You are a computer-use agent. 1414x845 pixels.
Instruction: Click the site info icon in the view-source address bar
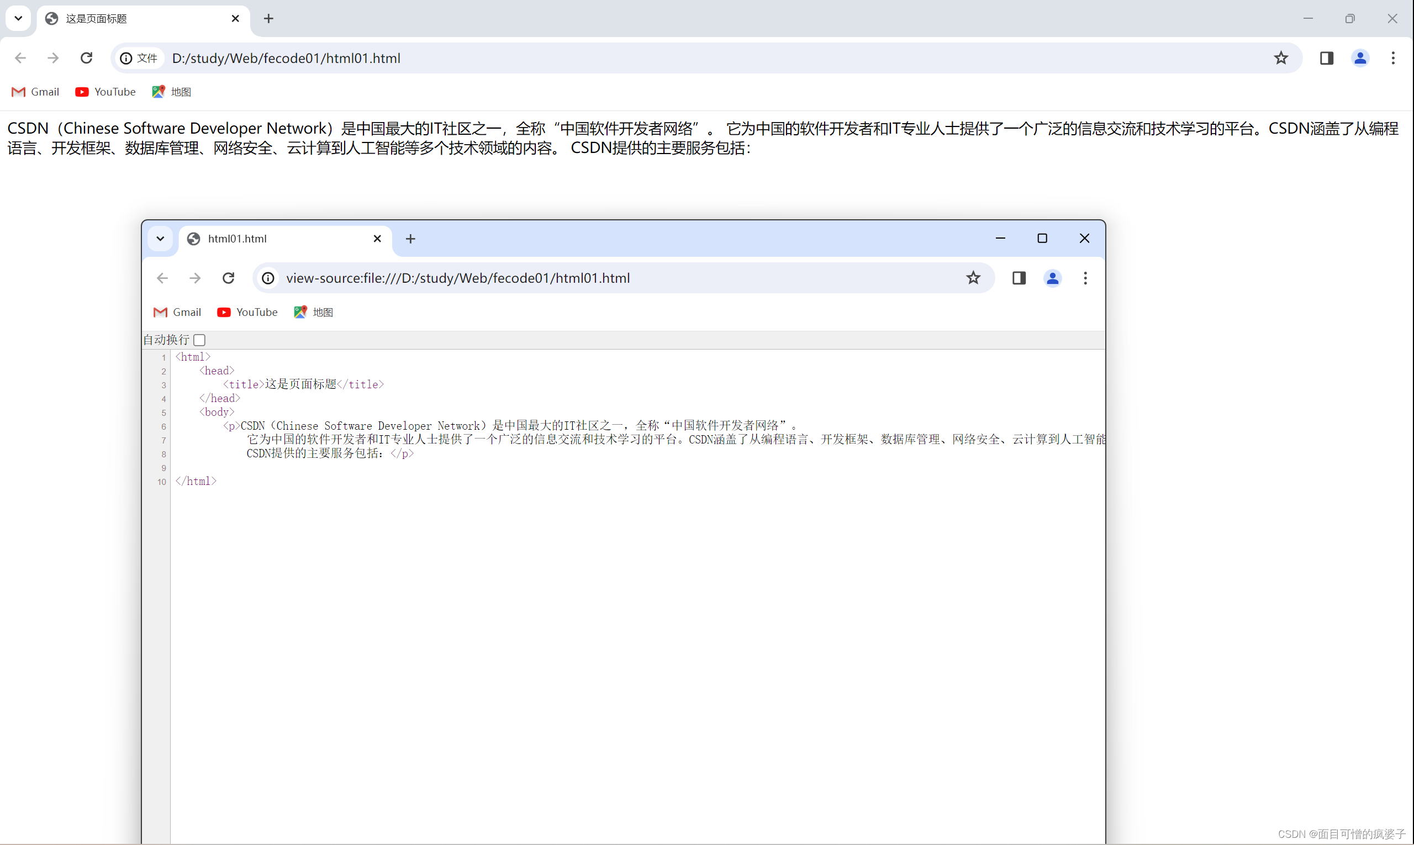[268, 278]
